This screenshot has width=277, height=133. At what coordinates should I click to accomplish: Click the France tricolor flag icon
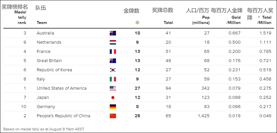113,52
